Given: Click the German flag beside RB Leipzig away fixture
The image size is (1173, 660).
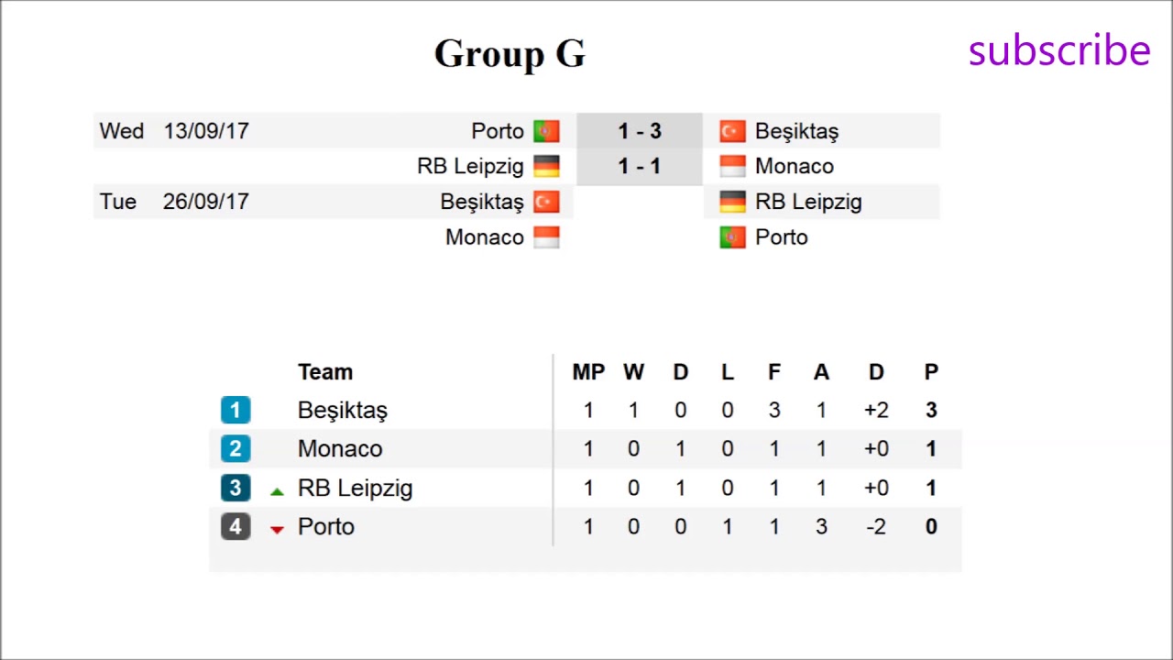Looking at the screenshot, I should (x=732, y=202).
